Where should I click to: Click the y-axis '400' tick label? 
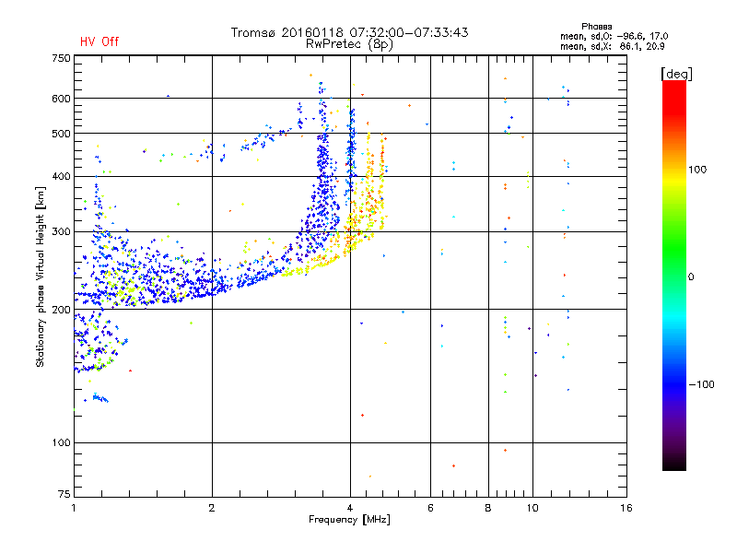point(61,176)
